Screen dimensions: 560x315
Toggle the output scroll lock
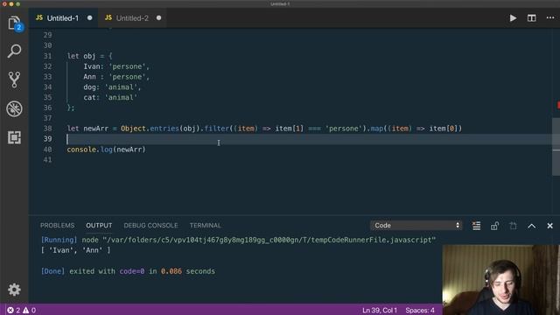point(494,226)
